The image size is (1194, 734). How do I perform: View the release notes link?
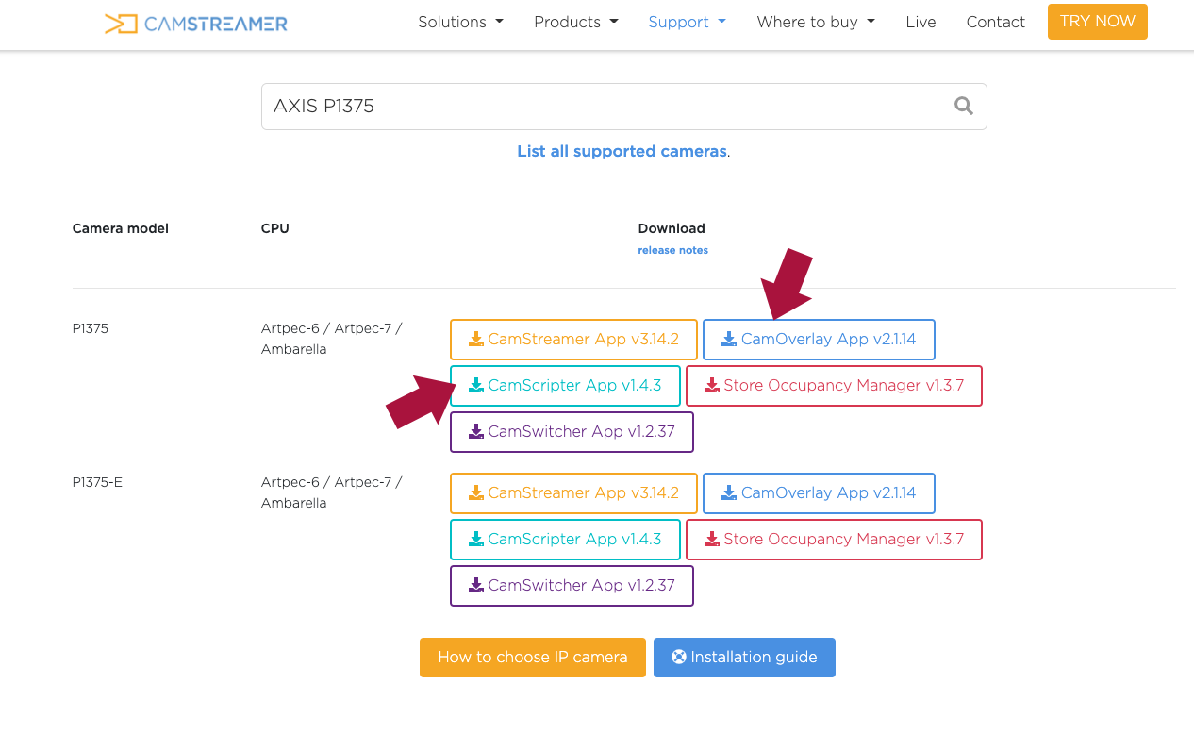pyautogui.click(x=672, y=250)
